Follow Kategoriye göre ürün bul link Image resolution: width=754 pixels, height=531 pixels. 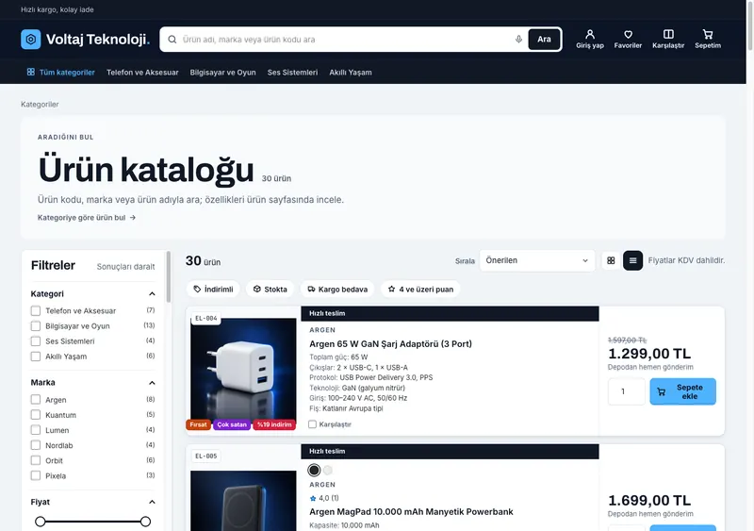[x=87, y=218]
